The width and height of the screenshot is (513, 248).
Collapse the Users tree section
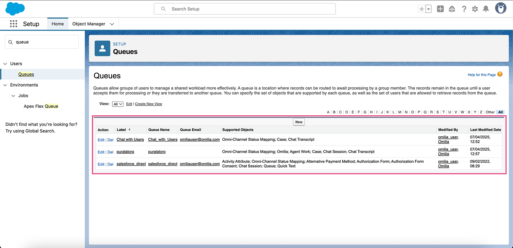5,64
